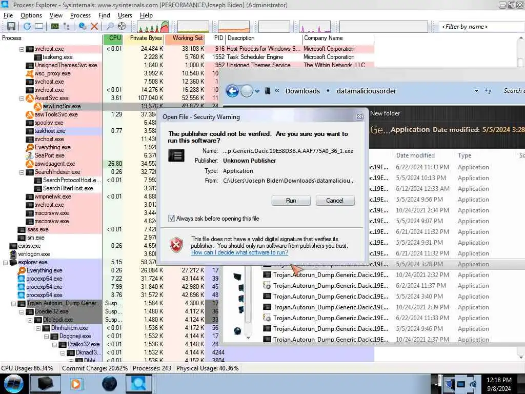Click Run in the Security Warning dialog
Viewport: 525px width, 394px height.
tap(291, 201)
